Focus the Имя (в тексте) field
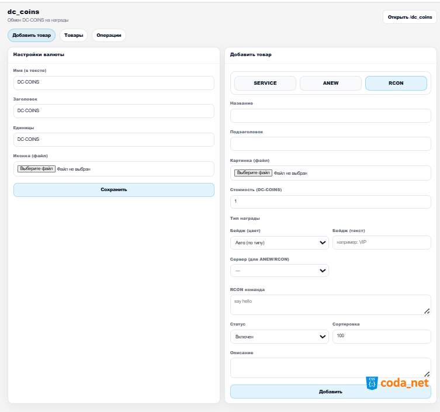440x412 pixels. pos(114,83)
